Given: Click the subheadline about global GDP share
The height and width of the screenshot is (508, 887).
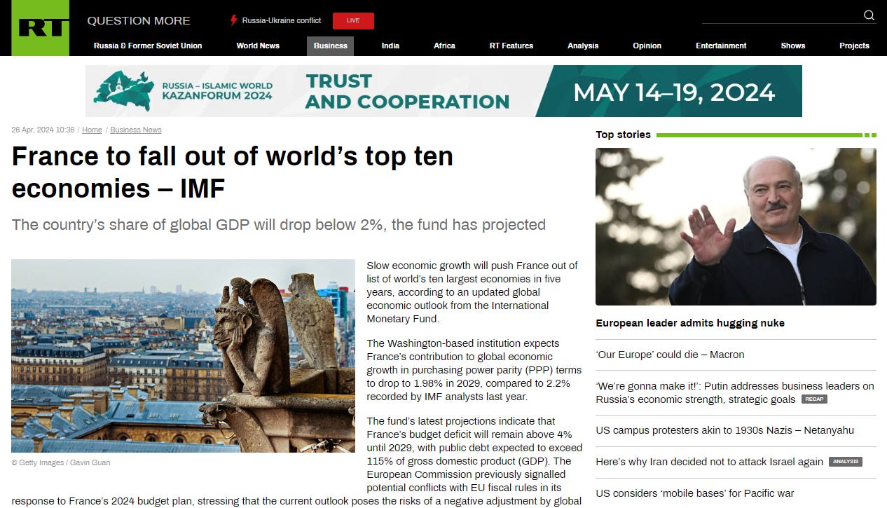Looking at the screenshot, I should pyautogui.click(x=278, y=225).
